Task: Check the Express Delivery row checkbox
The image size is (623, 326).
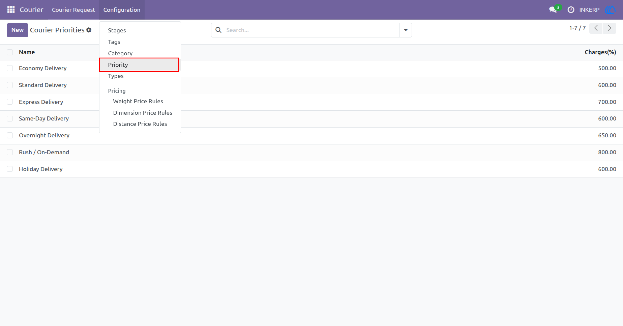Action: point(10,102)
